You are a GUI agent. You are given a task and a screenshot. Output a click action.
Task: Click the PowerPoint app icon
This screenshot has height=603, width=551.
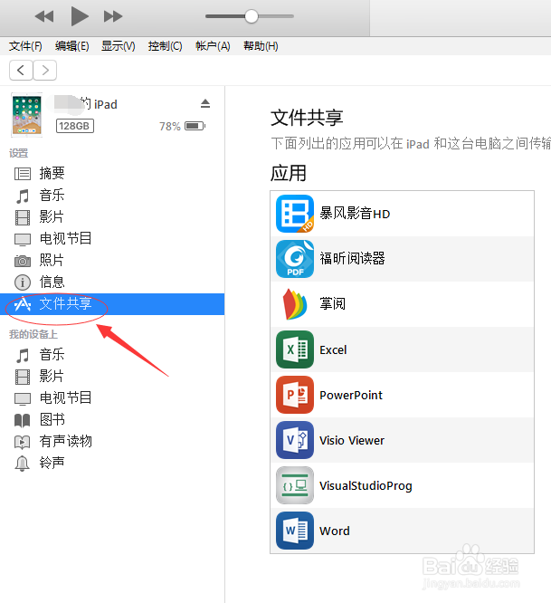(295, 395)
